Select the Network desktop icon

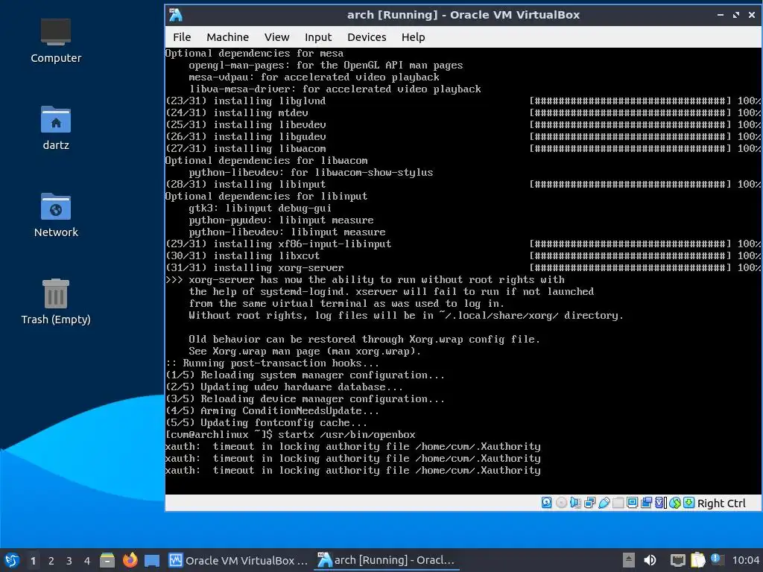click(x=55, y=215)
